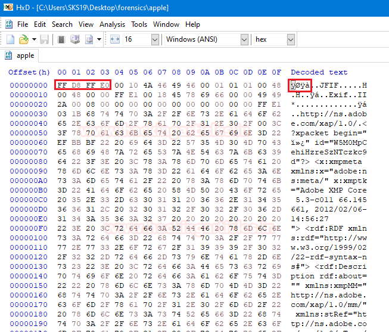Viewport: 389px width, 332px height.
Task: Click the bytes per row field showing 16
Action: [137, 39]
